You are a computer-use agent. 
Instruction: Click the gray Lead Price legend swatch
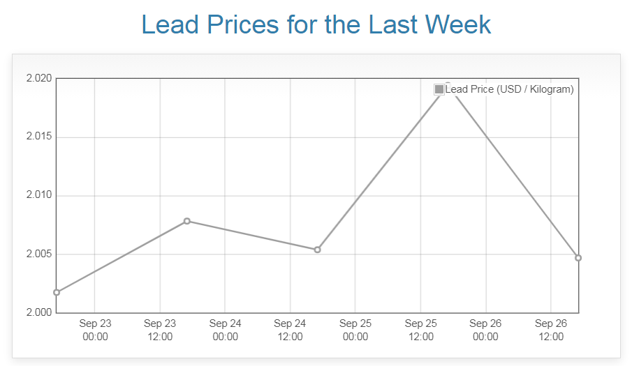tap(439, 89)
